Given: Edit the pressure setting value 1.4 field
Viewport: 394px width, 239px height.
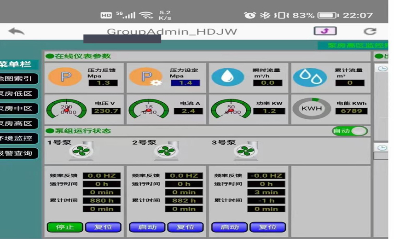Looking at the screenshot, I should 185,83.
